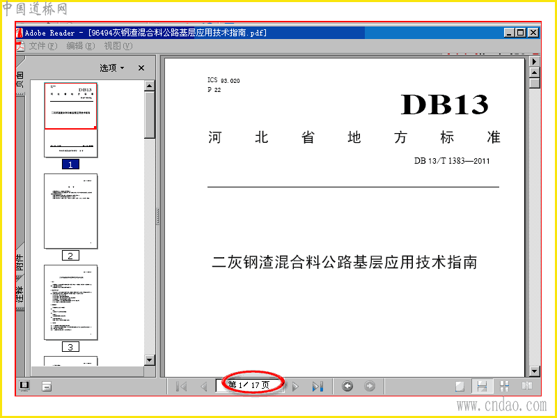Click the icon beside the monitor icon

pyautogui.click(x=47, y=387)
